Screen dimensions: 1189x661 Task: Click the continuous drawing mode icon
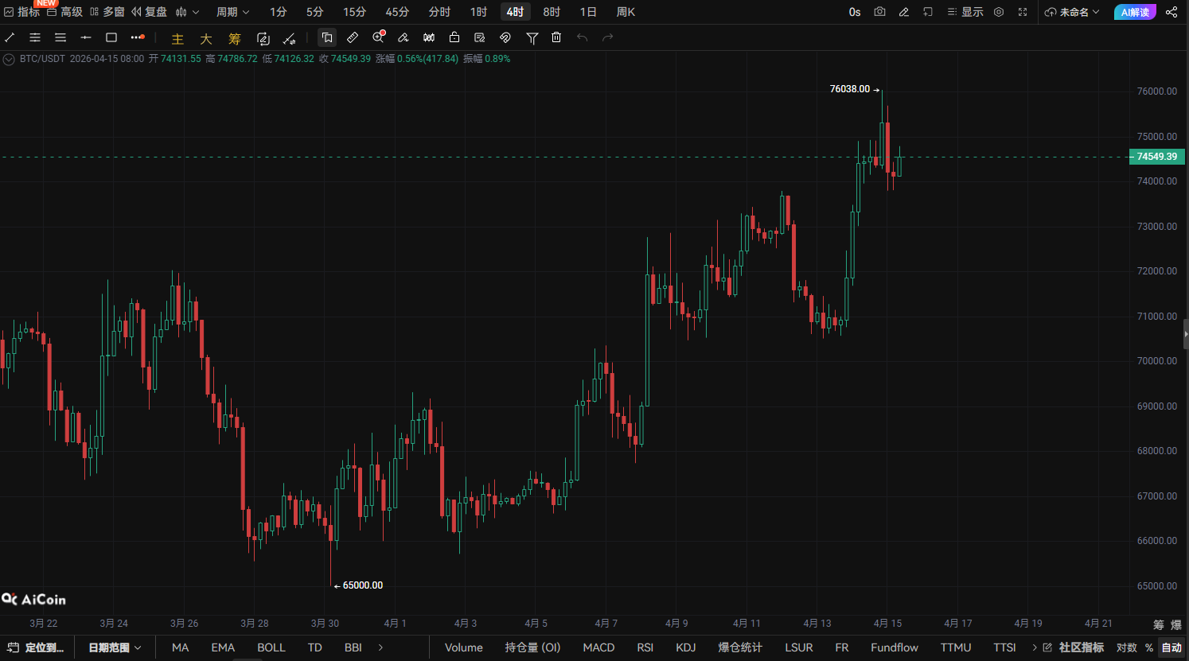point(263,38)
